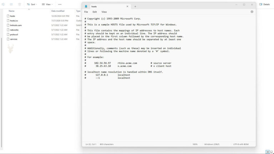This screenshot has width=274, height=154.
Task: Switch Explorer to large thumbnails view icon
Action: point(272,152)
